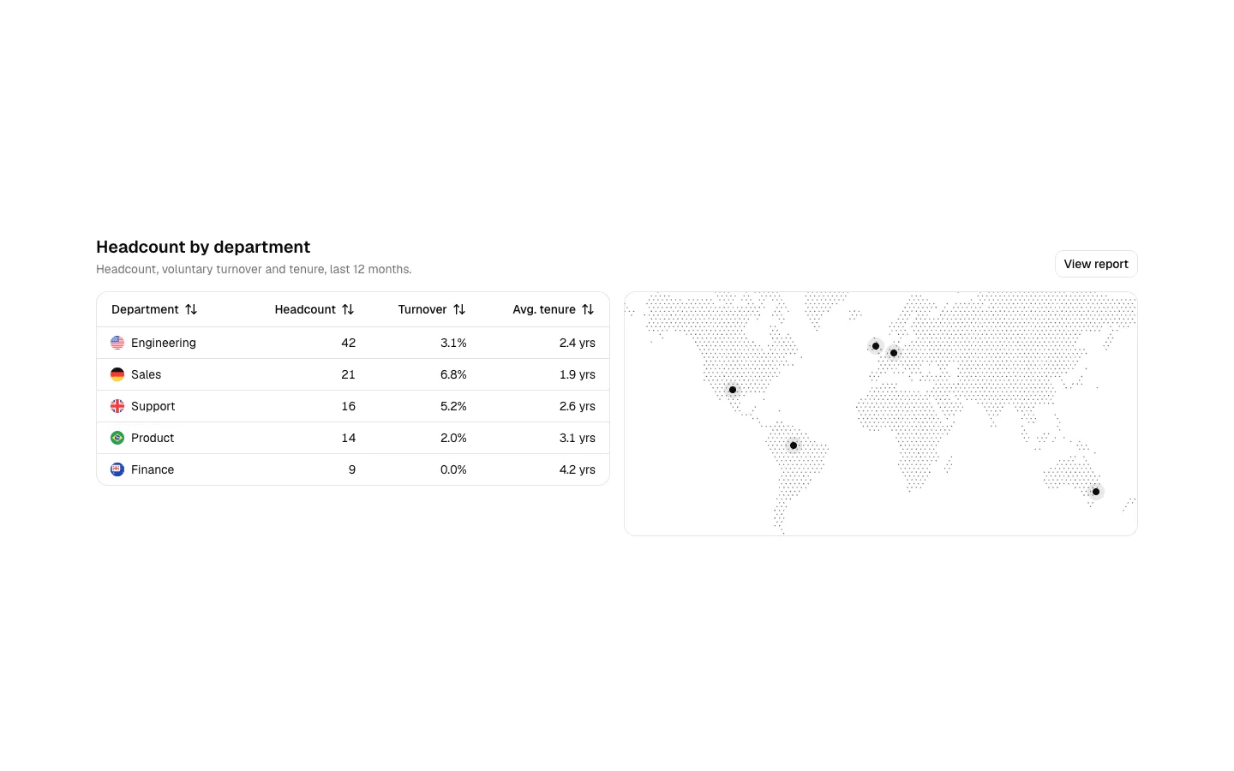Click the Avg. tenure sort arrows icon

point(588,309)
